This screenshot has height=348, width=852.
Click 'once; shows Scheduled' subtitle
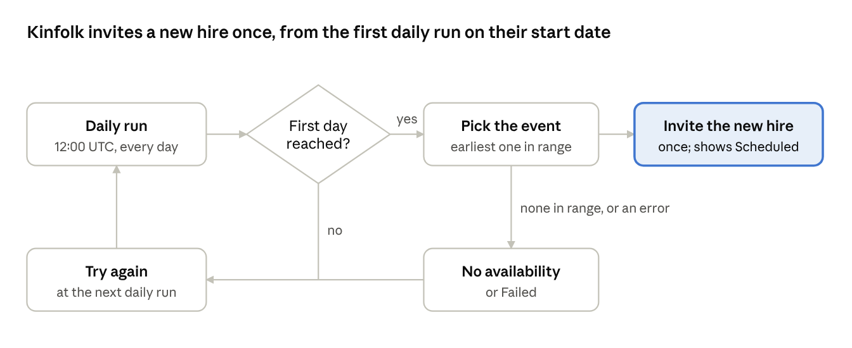(x=728, y=147)
